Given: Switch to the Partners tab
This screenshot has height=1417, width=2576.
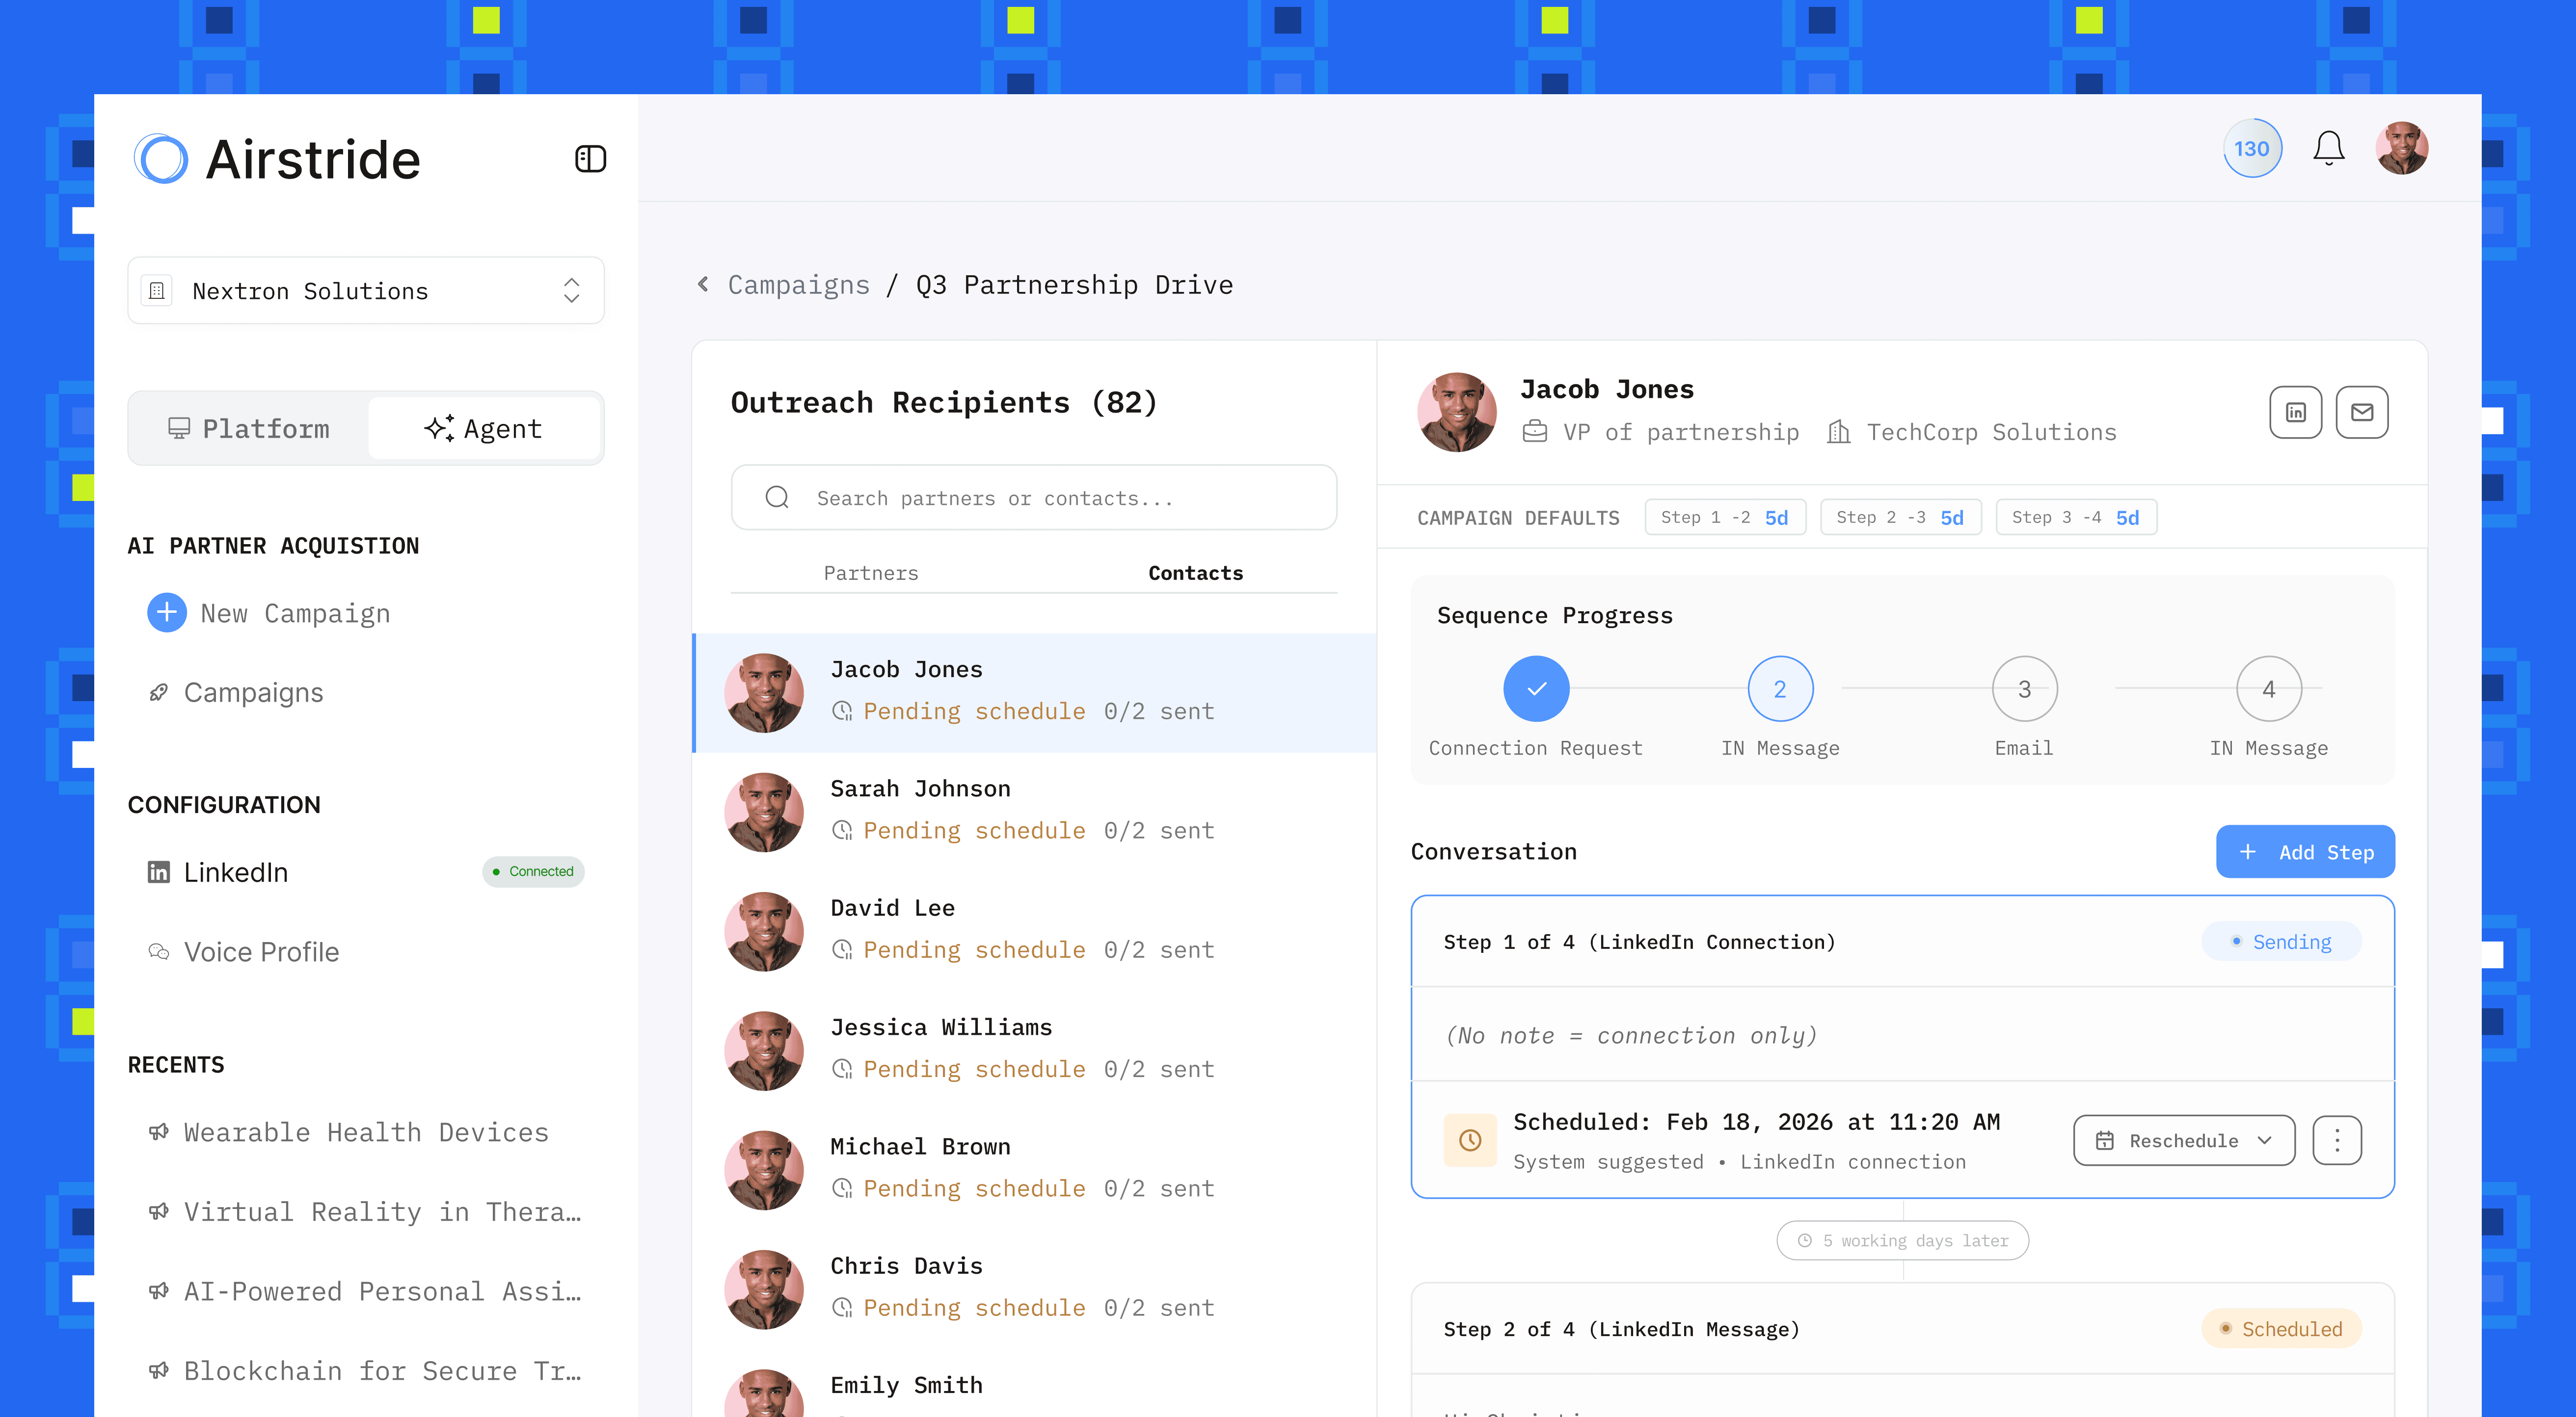Looking at the screenshot, I should point(870,573).
